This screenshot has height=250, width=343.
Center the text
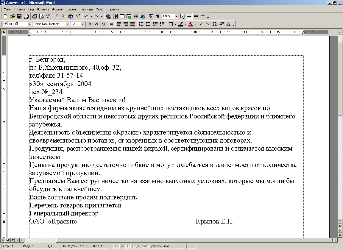[x=119, y=24]
